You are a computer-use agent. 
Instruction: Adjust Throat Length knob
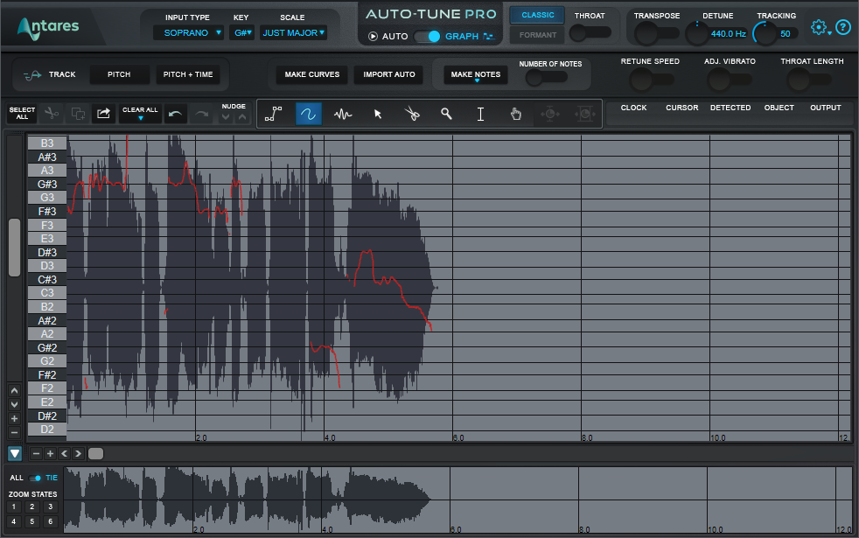[798, 81]
